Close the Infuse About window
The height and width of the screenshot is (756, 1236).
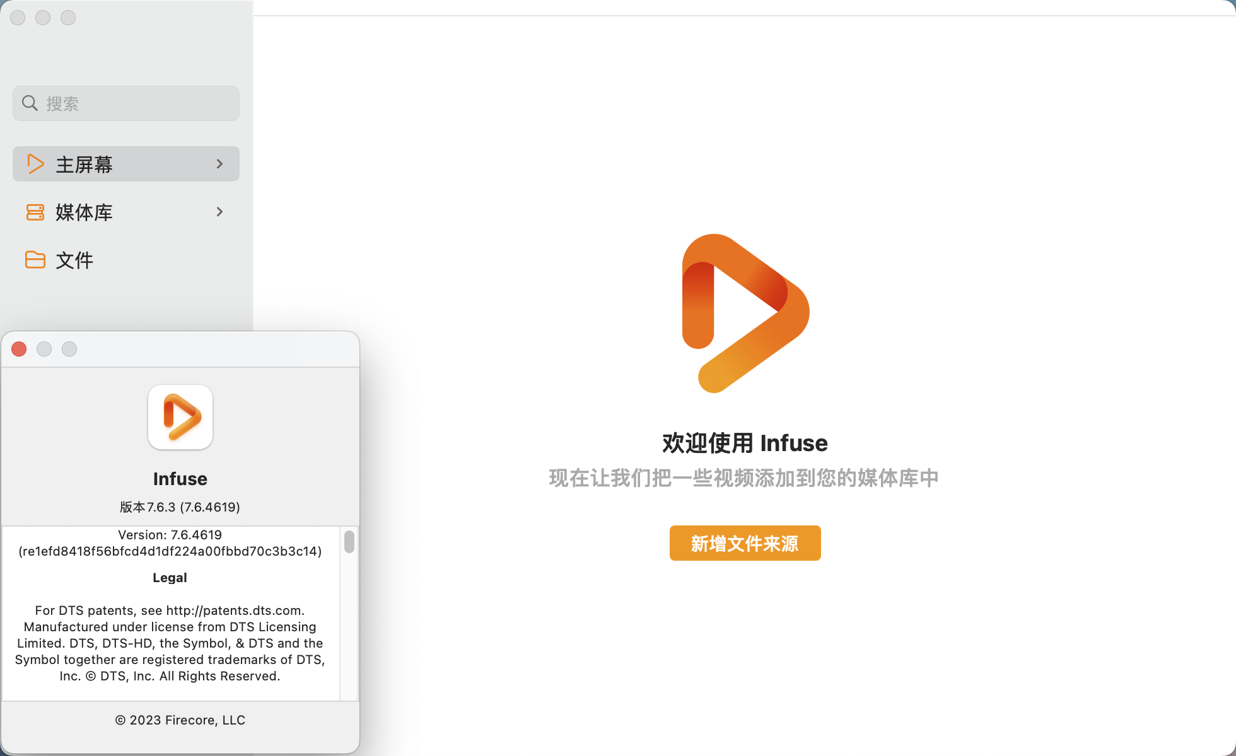(19, 349)
